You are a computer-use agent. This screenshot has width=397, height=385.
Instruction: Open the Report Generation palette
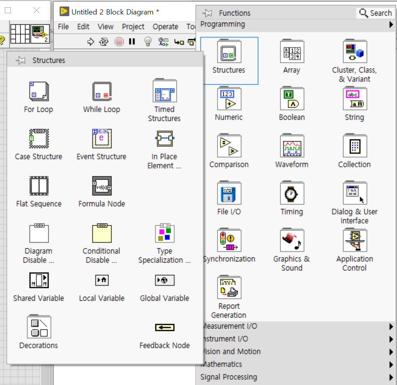pyautogui.click(x=229, y=287)
